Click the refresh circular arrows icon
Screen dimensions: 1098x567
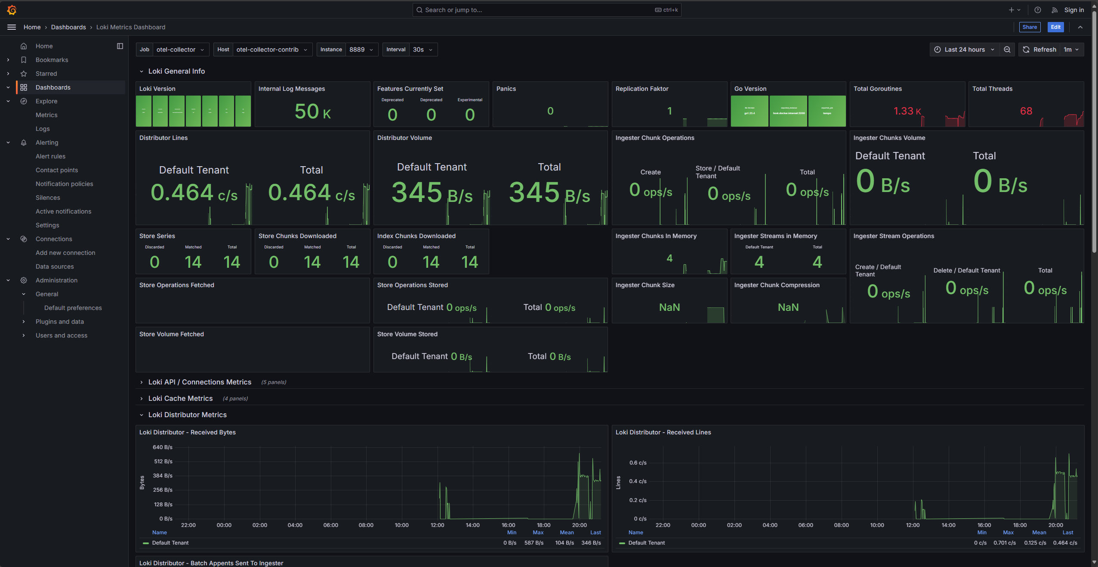(1026, 50)
